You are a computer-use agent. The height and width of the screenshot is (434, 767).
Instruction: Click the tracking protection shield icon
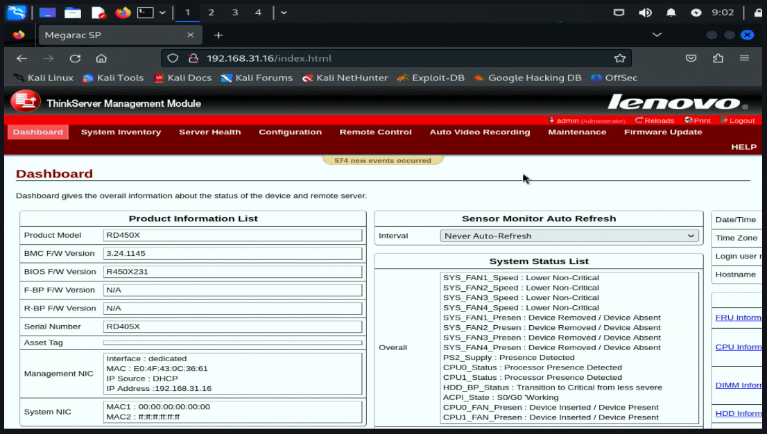173,58
